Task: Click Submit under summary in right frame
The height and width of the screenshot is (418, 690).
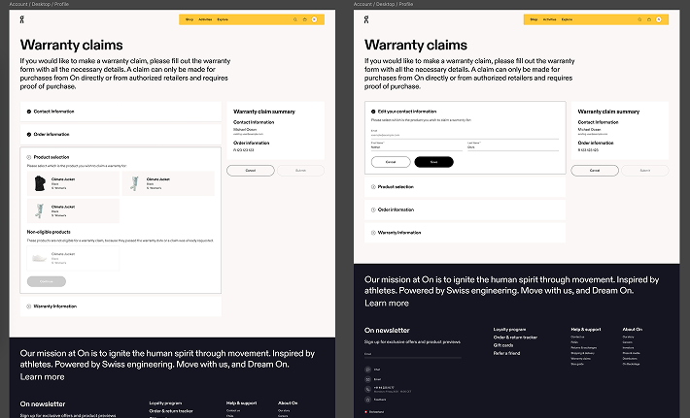Action: click(x=645, y=171)
